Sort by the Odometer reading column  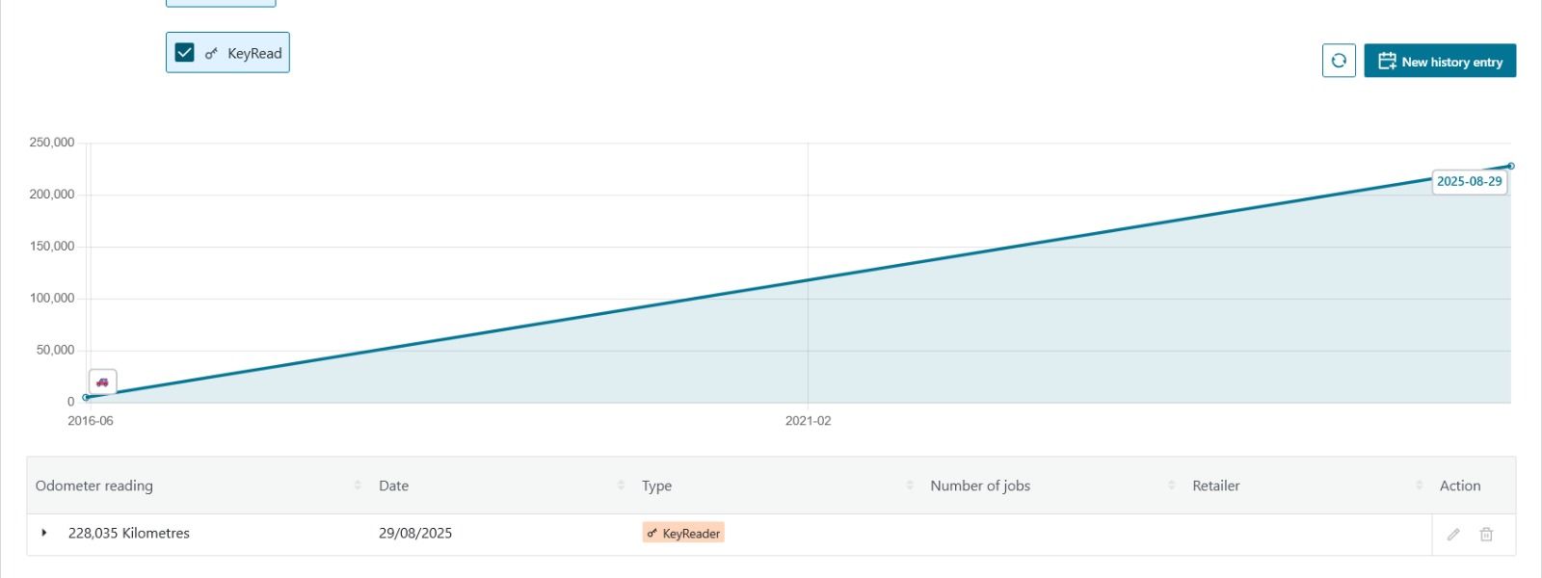358,486
